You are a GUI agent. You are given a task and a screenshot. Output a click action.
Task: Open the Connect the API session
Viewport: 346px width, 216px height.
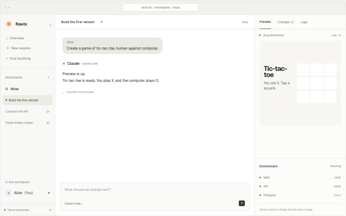point(28,112)
